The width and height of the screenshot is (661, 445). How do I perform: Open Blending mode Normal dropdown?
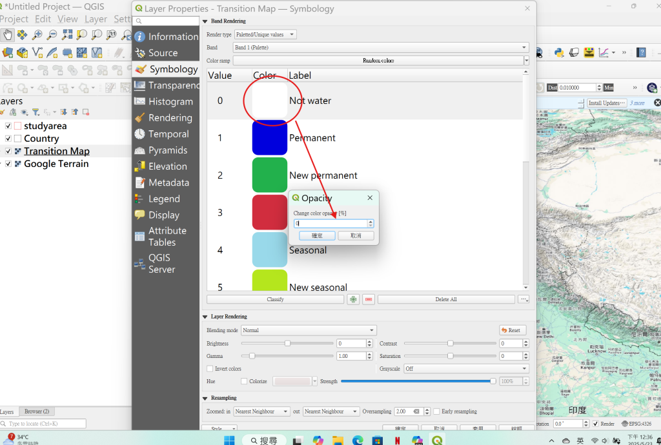309,330
